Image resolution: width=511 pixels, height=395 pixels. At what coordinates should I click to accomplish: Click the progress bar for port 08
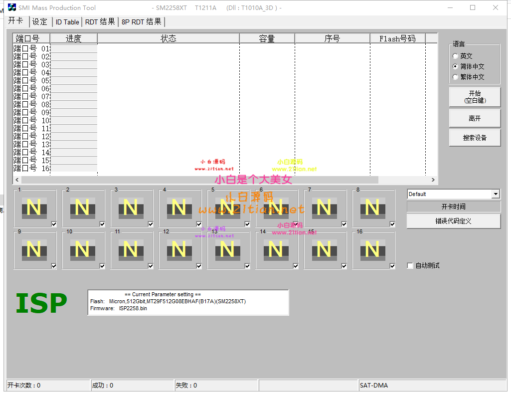74,105
